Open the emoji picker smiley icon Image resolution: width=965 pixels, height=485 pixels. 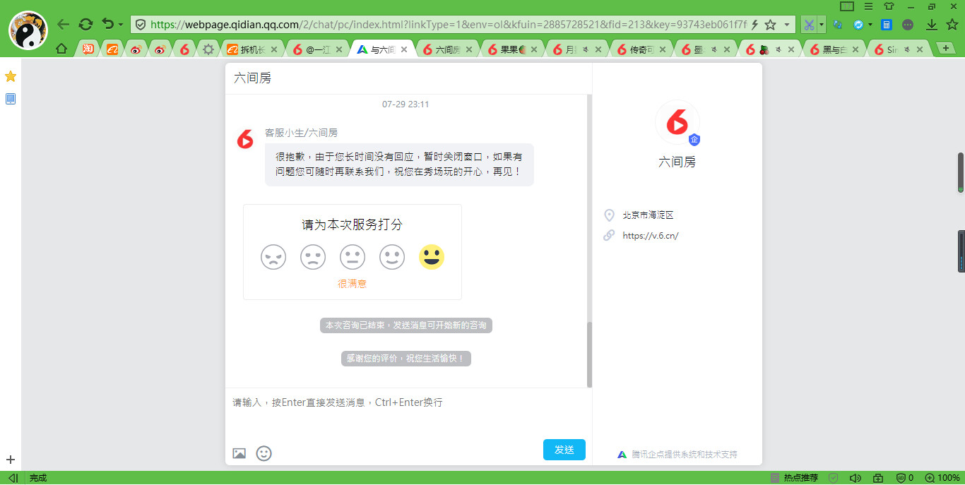pos(264,453)
